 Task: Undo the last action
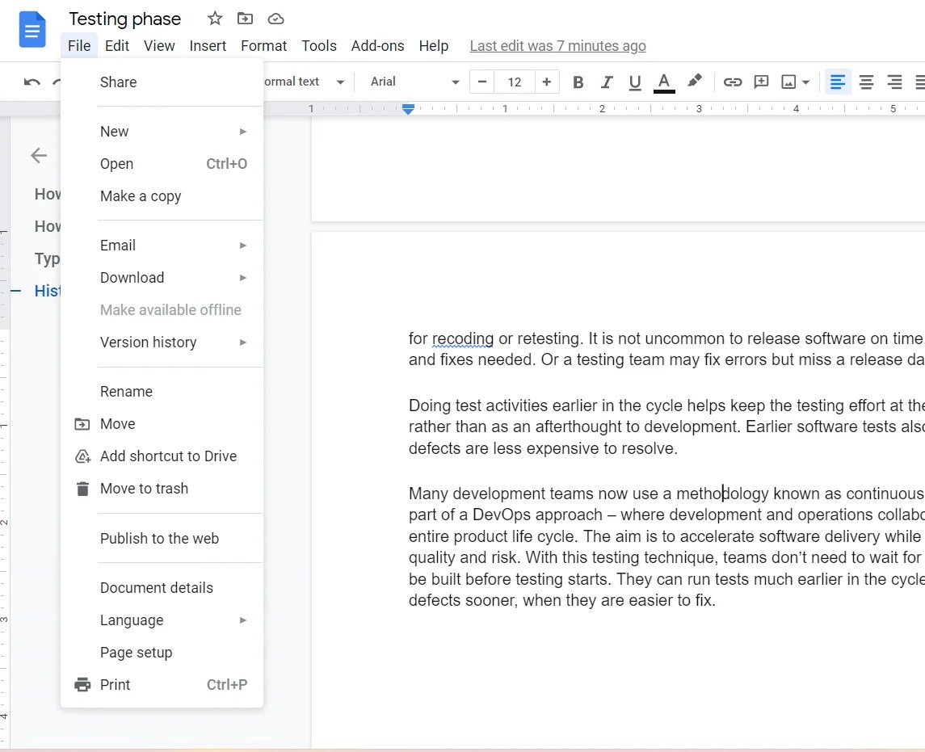tap(31, 82)
